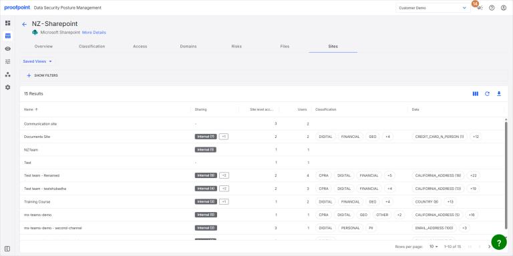Expand the Saved Views dropdown
This screenshot has width=513, height=256.
pyautogui.click(x=37, y=61)
